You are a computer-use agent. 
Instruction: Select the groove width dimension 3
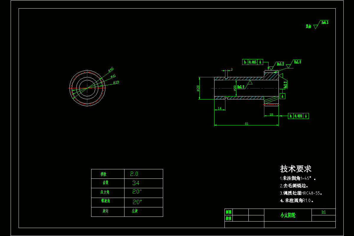232,69
